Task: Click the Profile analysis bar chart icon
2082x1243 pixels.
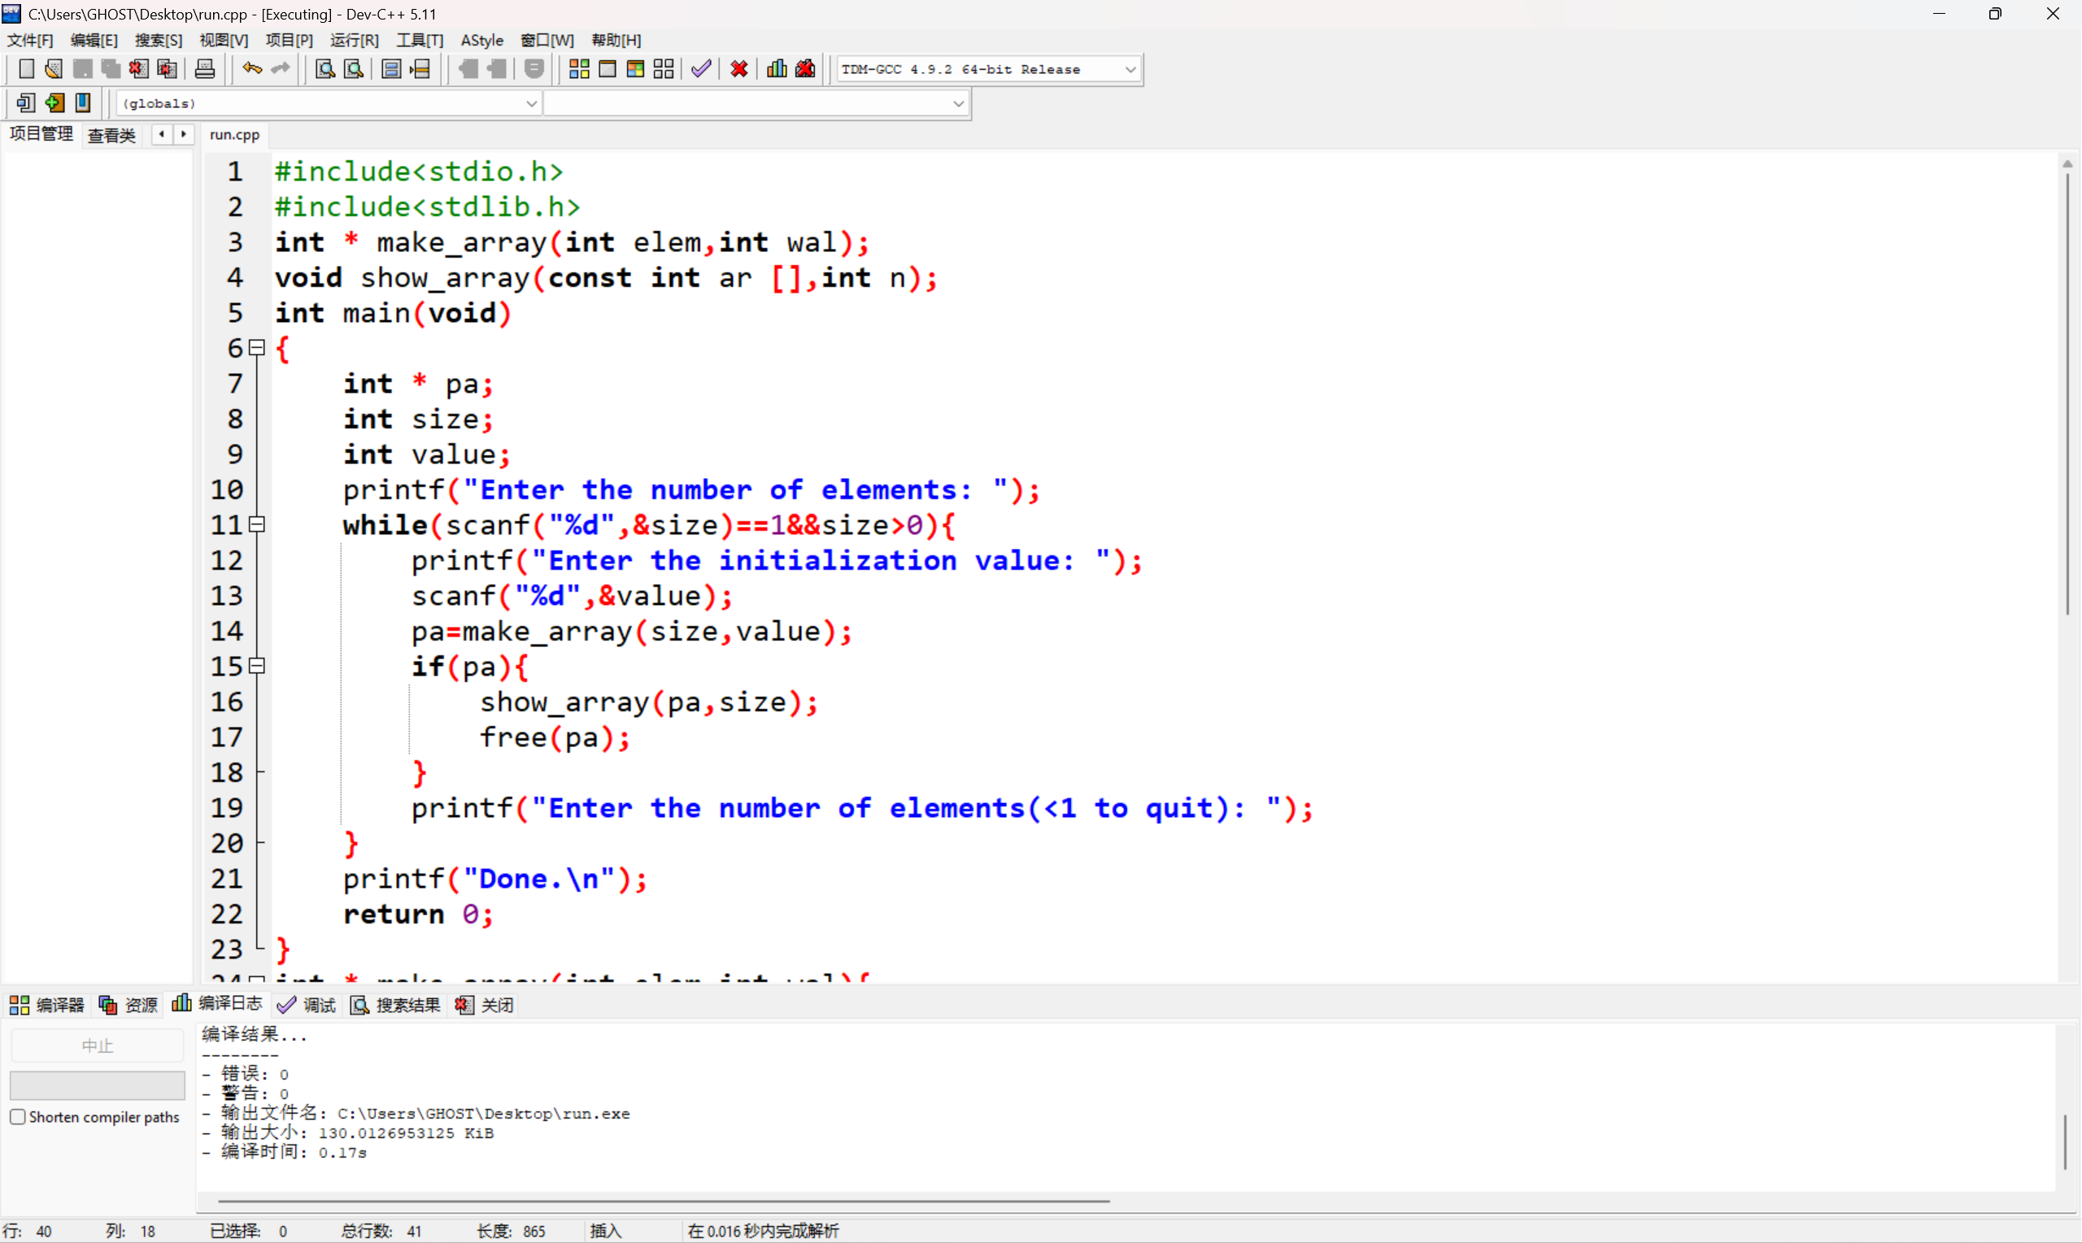Action: point(777,70)
